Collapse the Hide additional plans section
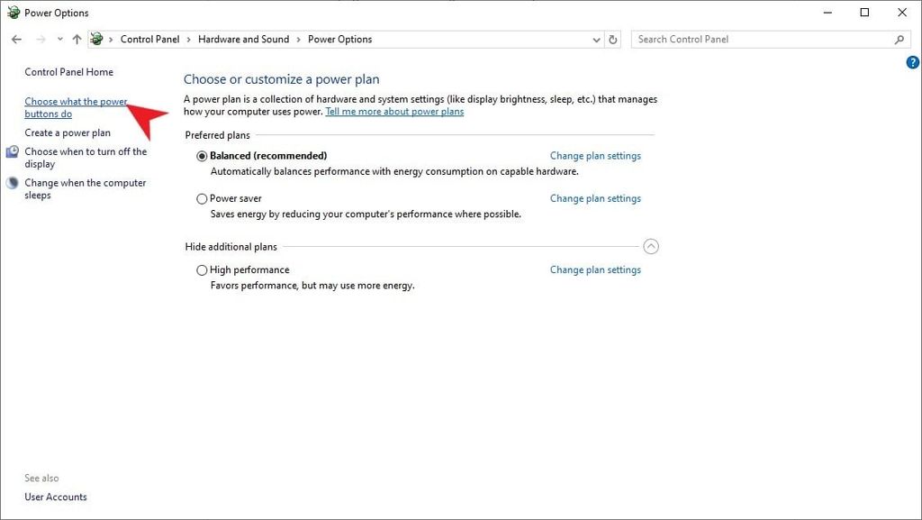 (651, 247)
